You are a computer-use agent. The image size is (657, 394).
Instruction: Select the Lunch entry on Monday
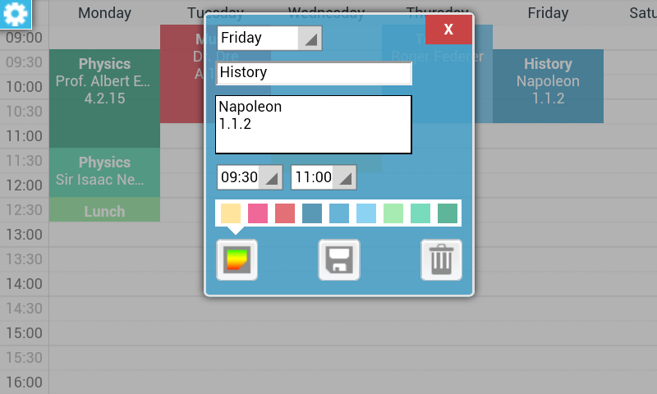point(104,209)
